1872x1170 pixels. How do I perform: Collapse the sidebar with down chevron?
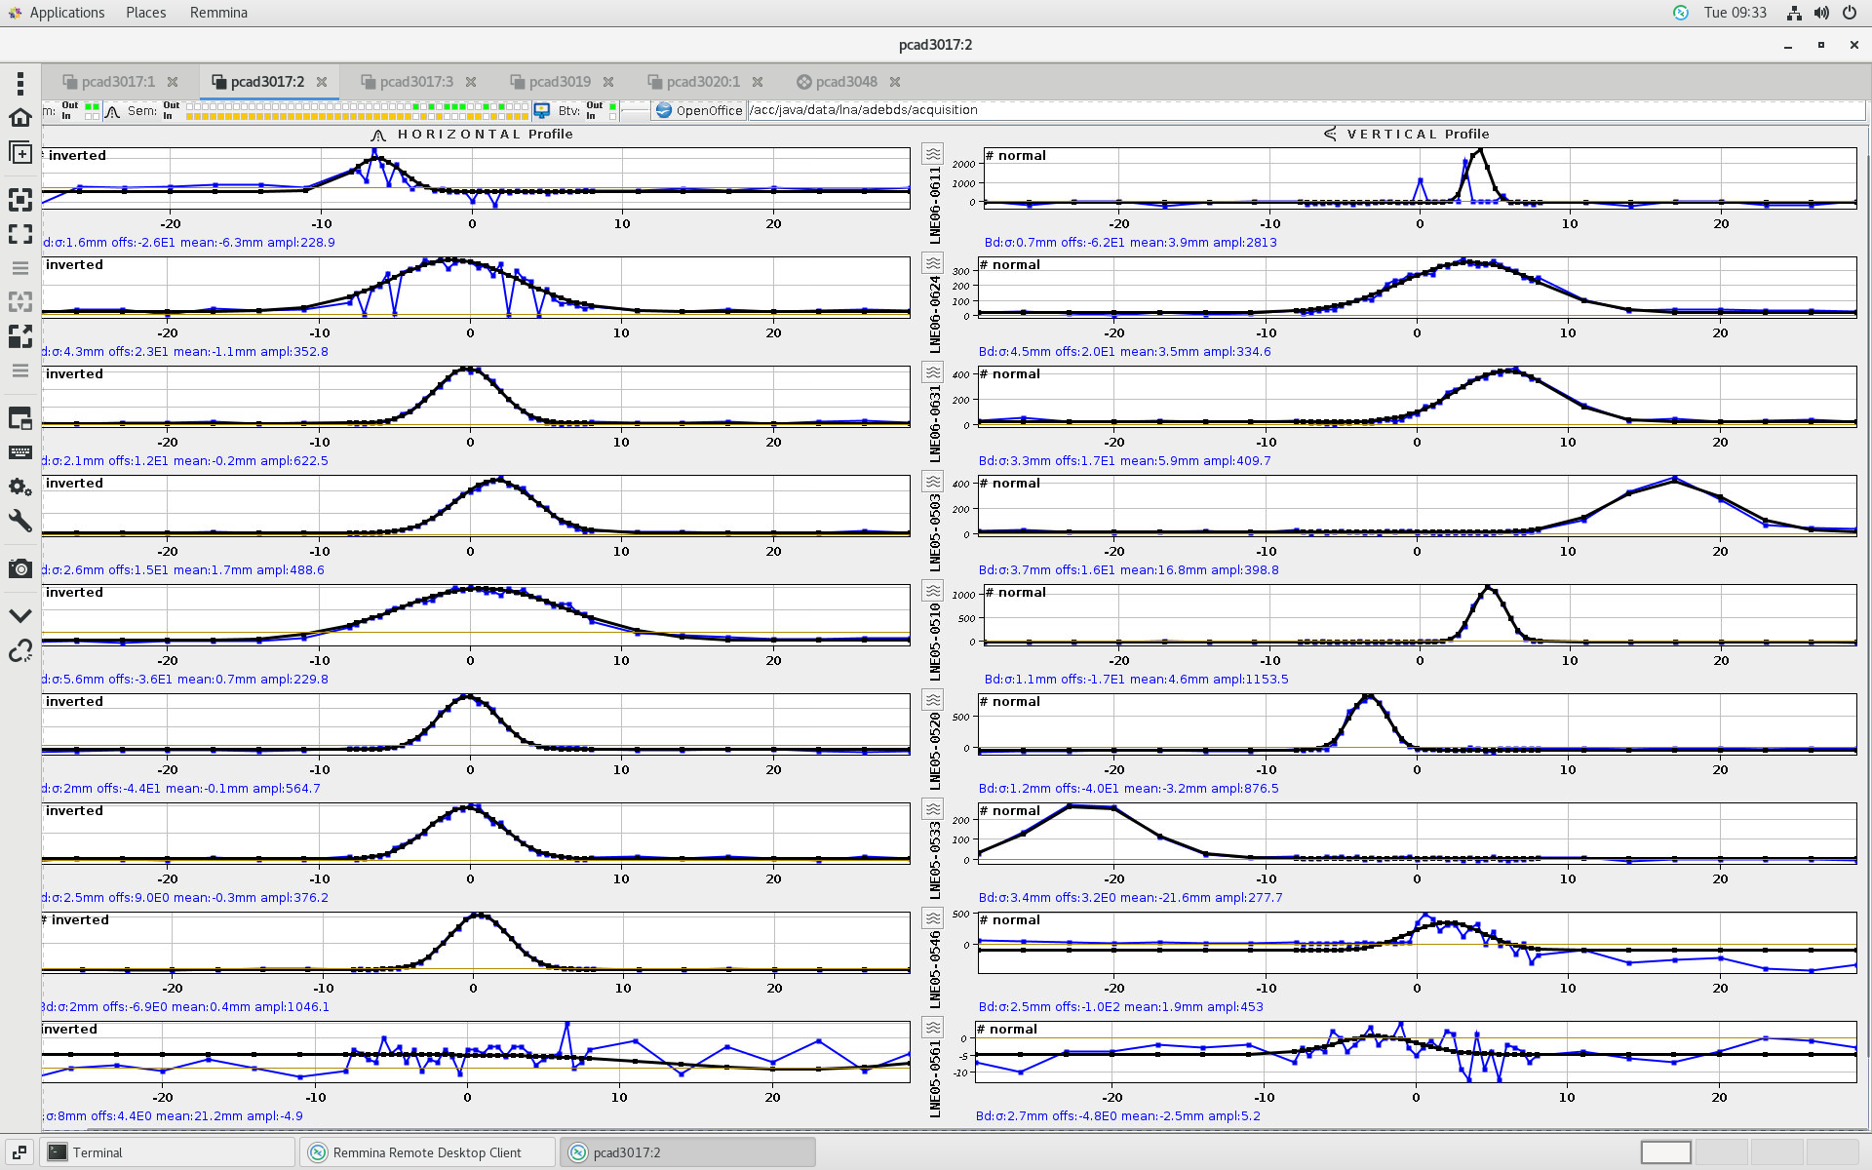click(x=19, y=616)
